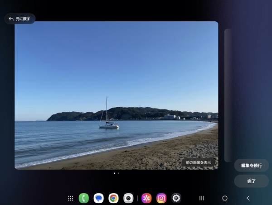Tap the back navigation arrow
The height and width of the screenshot is (205, 272).
coord(248,198)
